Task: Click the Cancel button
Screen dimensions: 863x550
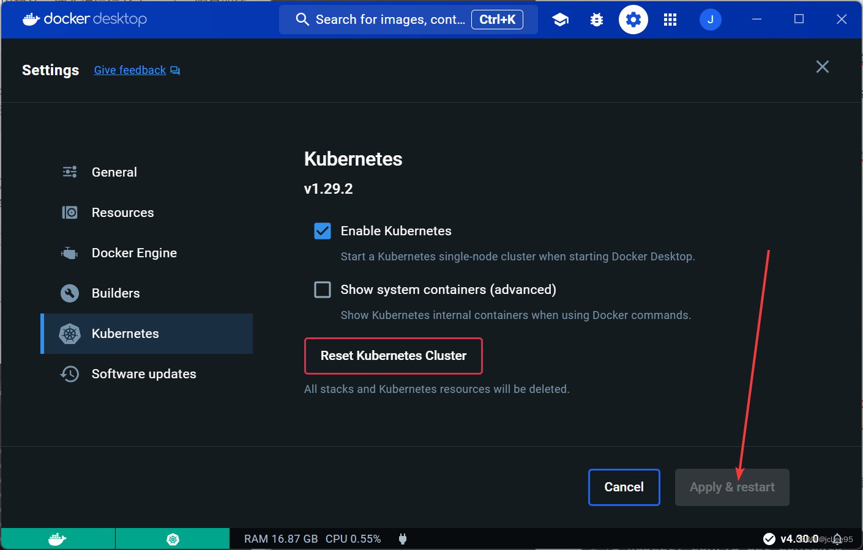Action: 624,487
